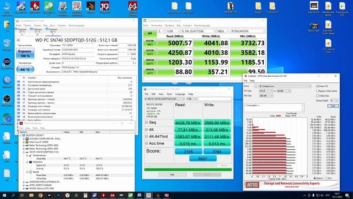The height and width of the screenshot is (199, 353).
Task: Toggle Verify Data checkbox in ATTO
Action: point(318,96)
